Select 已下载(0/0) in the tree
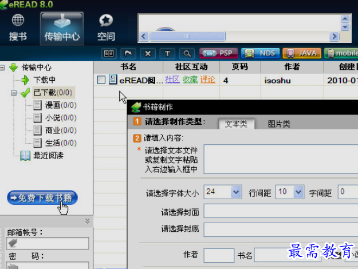Viewport: 358px width, 269px height. 53,93
